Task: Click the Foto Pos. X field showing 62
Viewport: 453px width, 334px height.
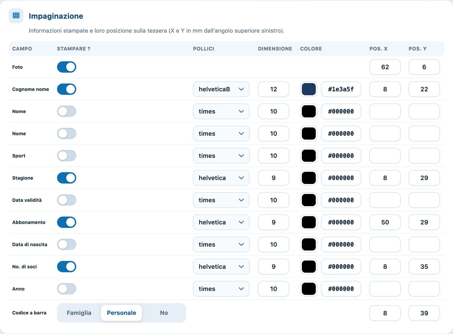Action: (385, 67)
